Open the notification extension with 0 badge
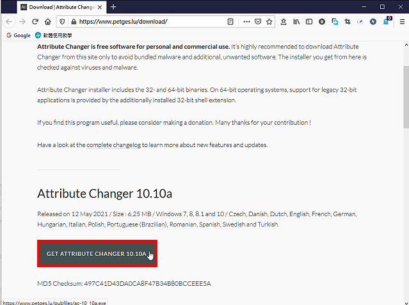The image size is (409, 305). coord(387,21)
